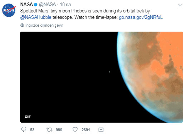Translate tweet via İngilizce dilinden çevir
The width and height of the screenshot is (186, 134).
click(x=44, y=25)
